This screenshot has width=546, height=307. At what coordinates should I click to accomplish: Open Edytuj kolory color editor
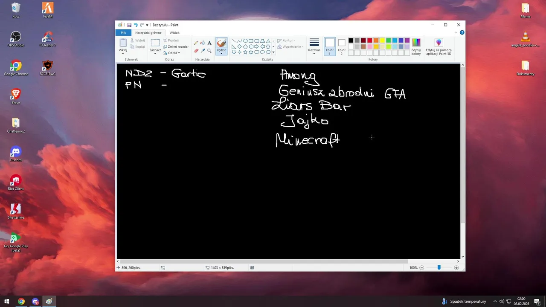pos(416,46)
